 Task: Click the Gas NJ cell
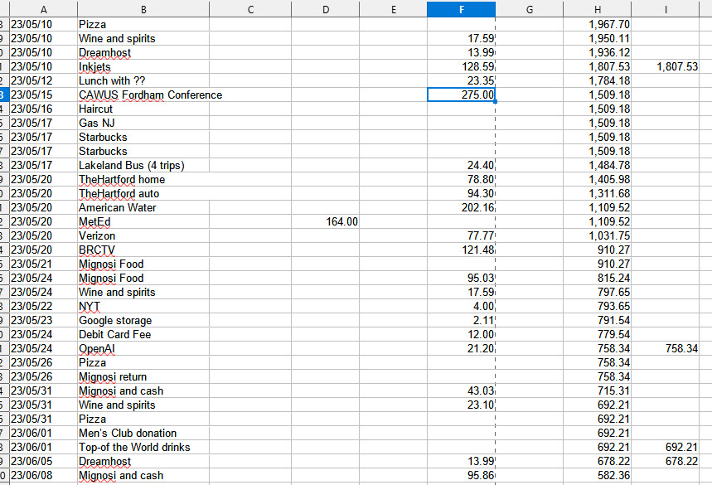[143, 123]
